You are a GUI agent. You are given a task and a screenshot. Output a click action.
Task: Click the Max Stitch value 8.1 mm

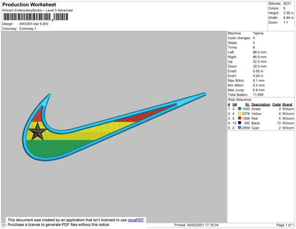[259, 80]
